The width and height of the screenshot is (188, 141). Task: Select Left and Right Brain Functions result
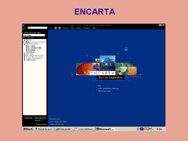[35, 56]
